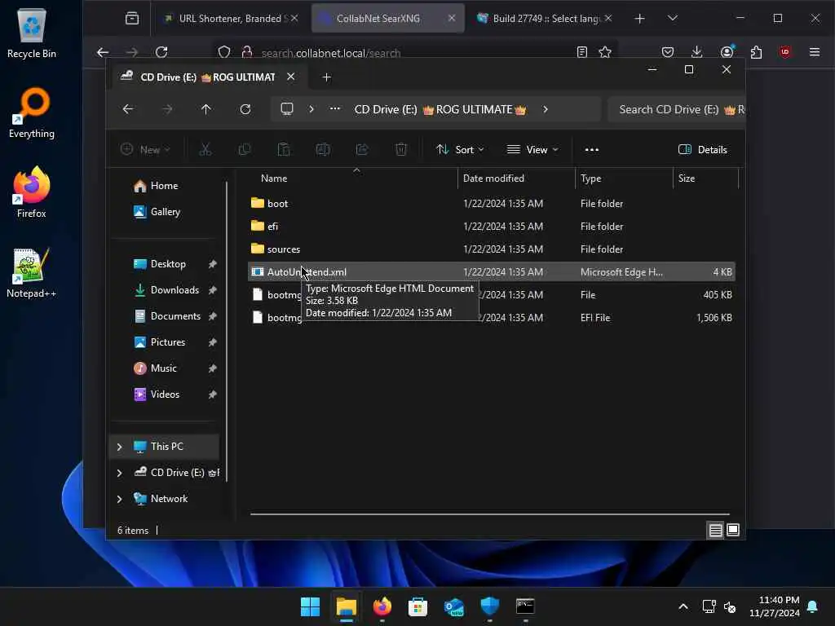Click the Delete trash icon in Explorer
Screen dimensions: 835x626
coord(401,150)
